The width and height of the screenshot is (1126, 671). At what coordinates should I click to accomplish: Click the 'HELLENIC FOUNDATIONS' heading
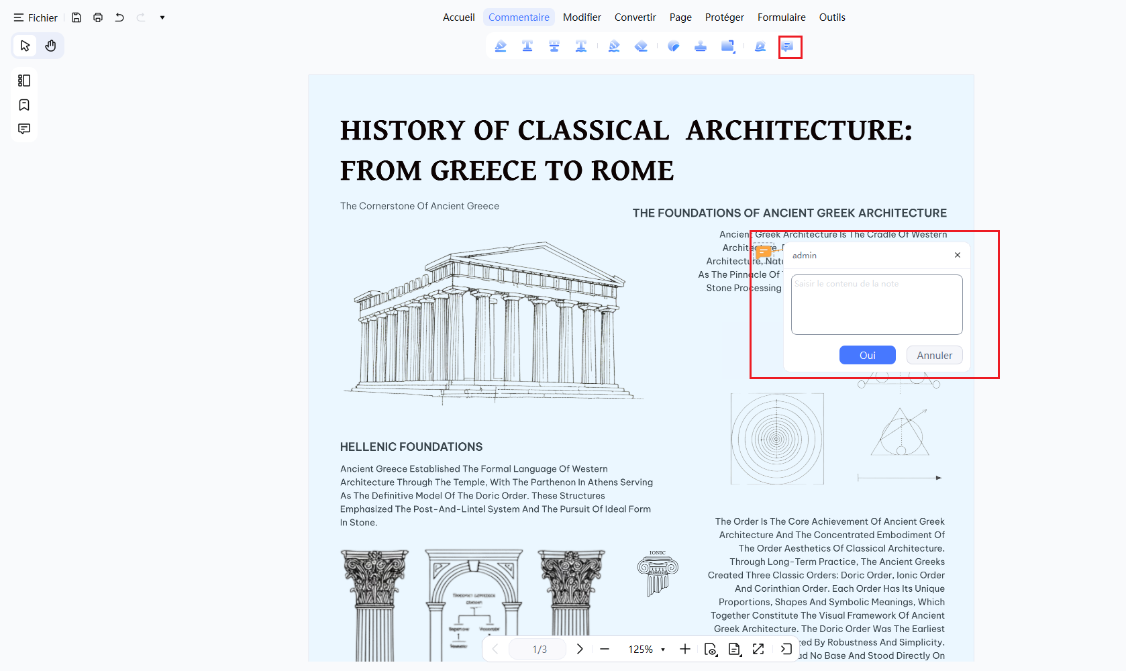point(411,447)
